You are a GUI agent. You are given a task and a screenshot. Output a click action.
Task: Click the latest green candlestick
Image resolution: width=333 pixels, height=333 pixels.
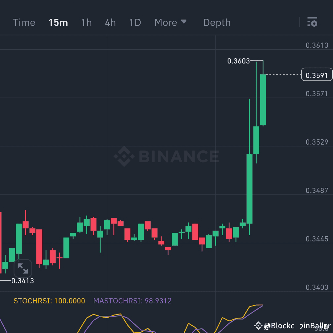click(x=263, y=100)
